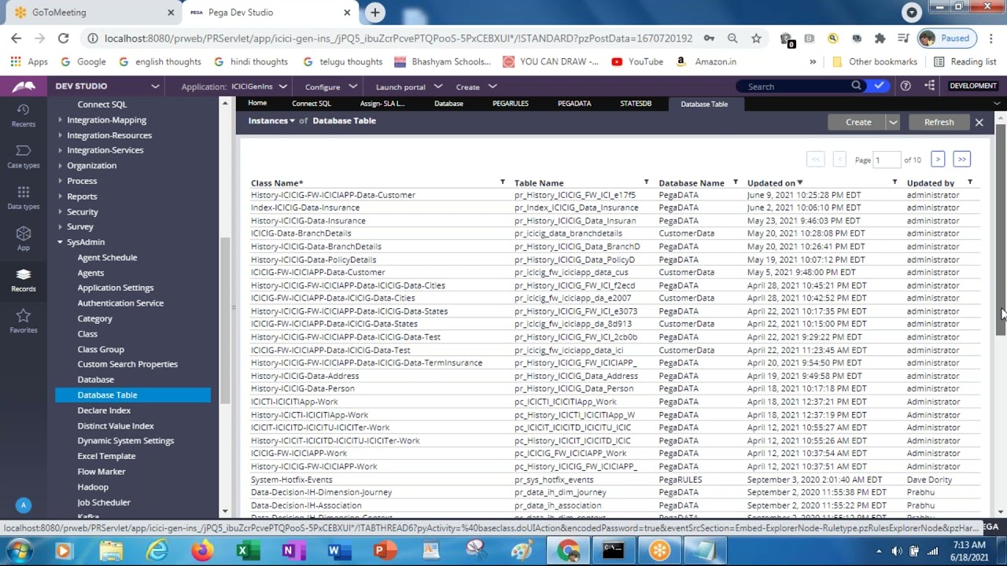Viewport: 1007px width, 566px height.
Task: Open the tab overflow chevron
Action: pos(997,104)
